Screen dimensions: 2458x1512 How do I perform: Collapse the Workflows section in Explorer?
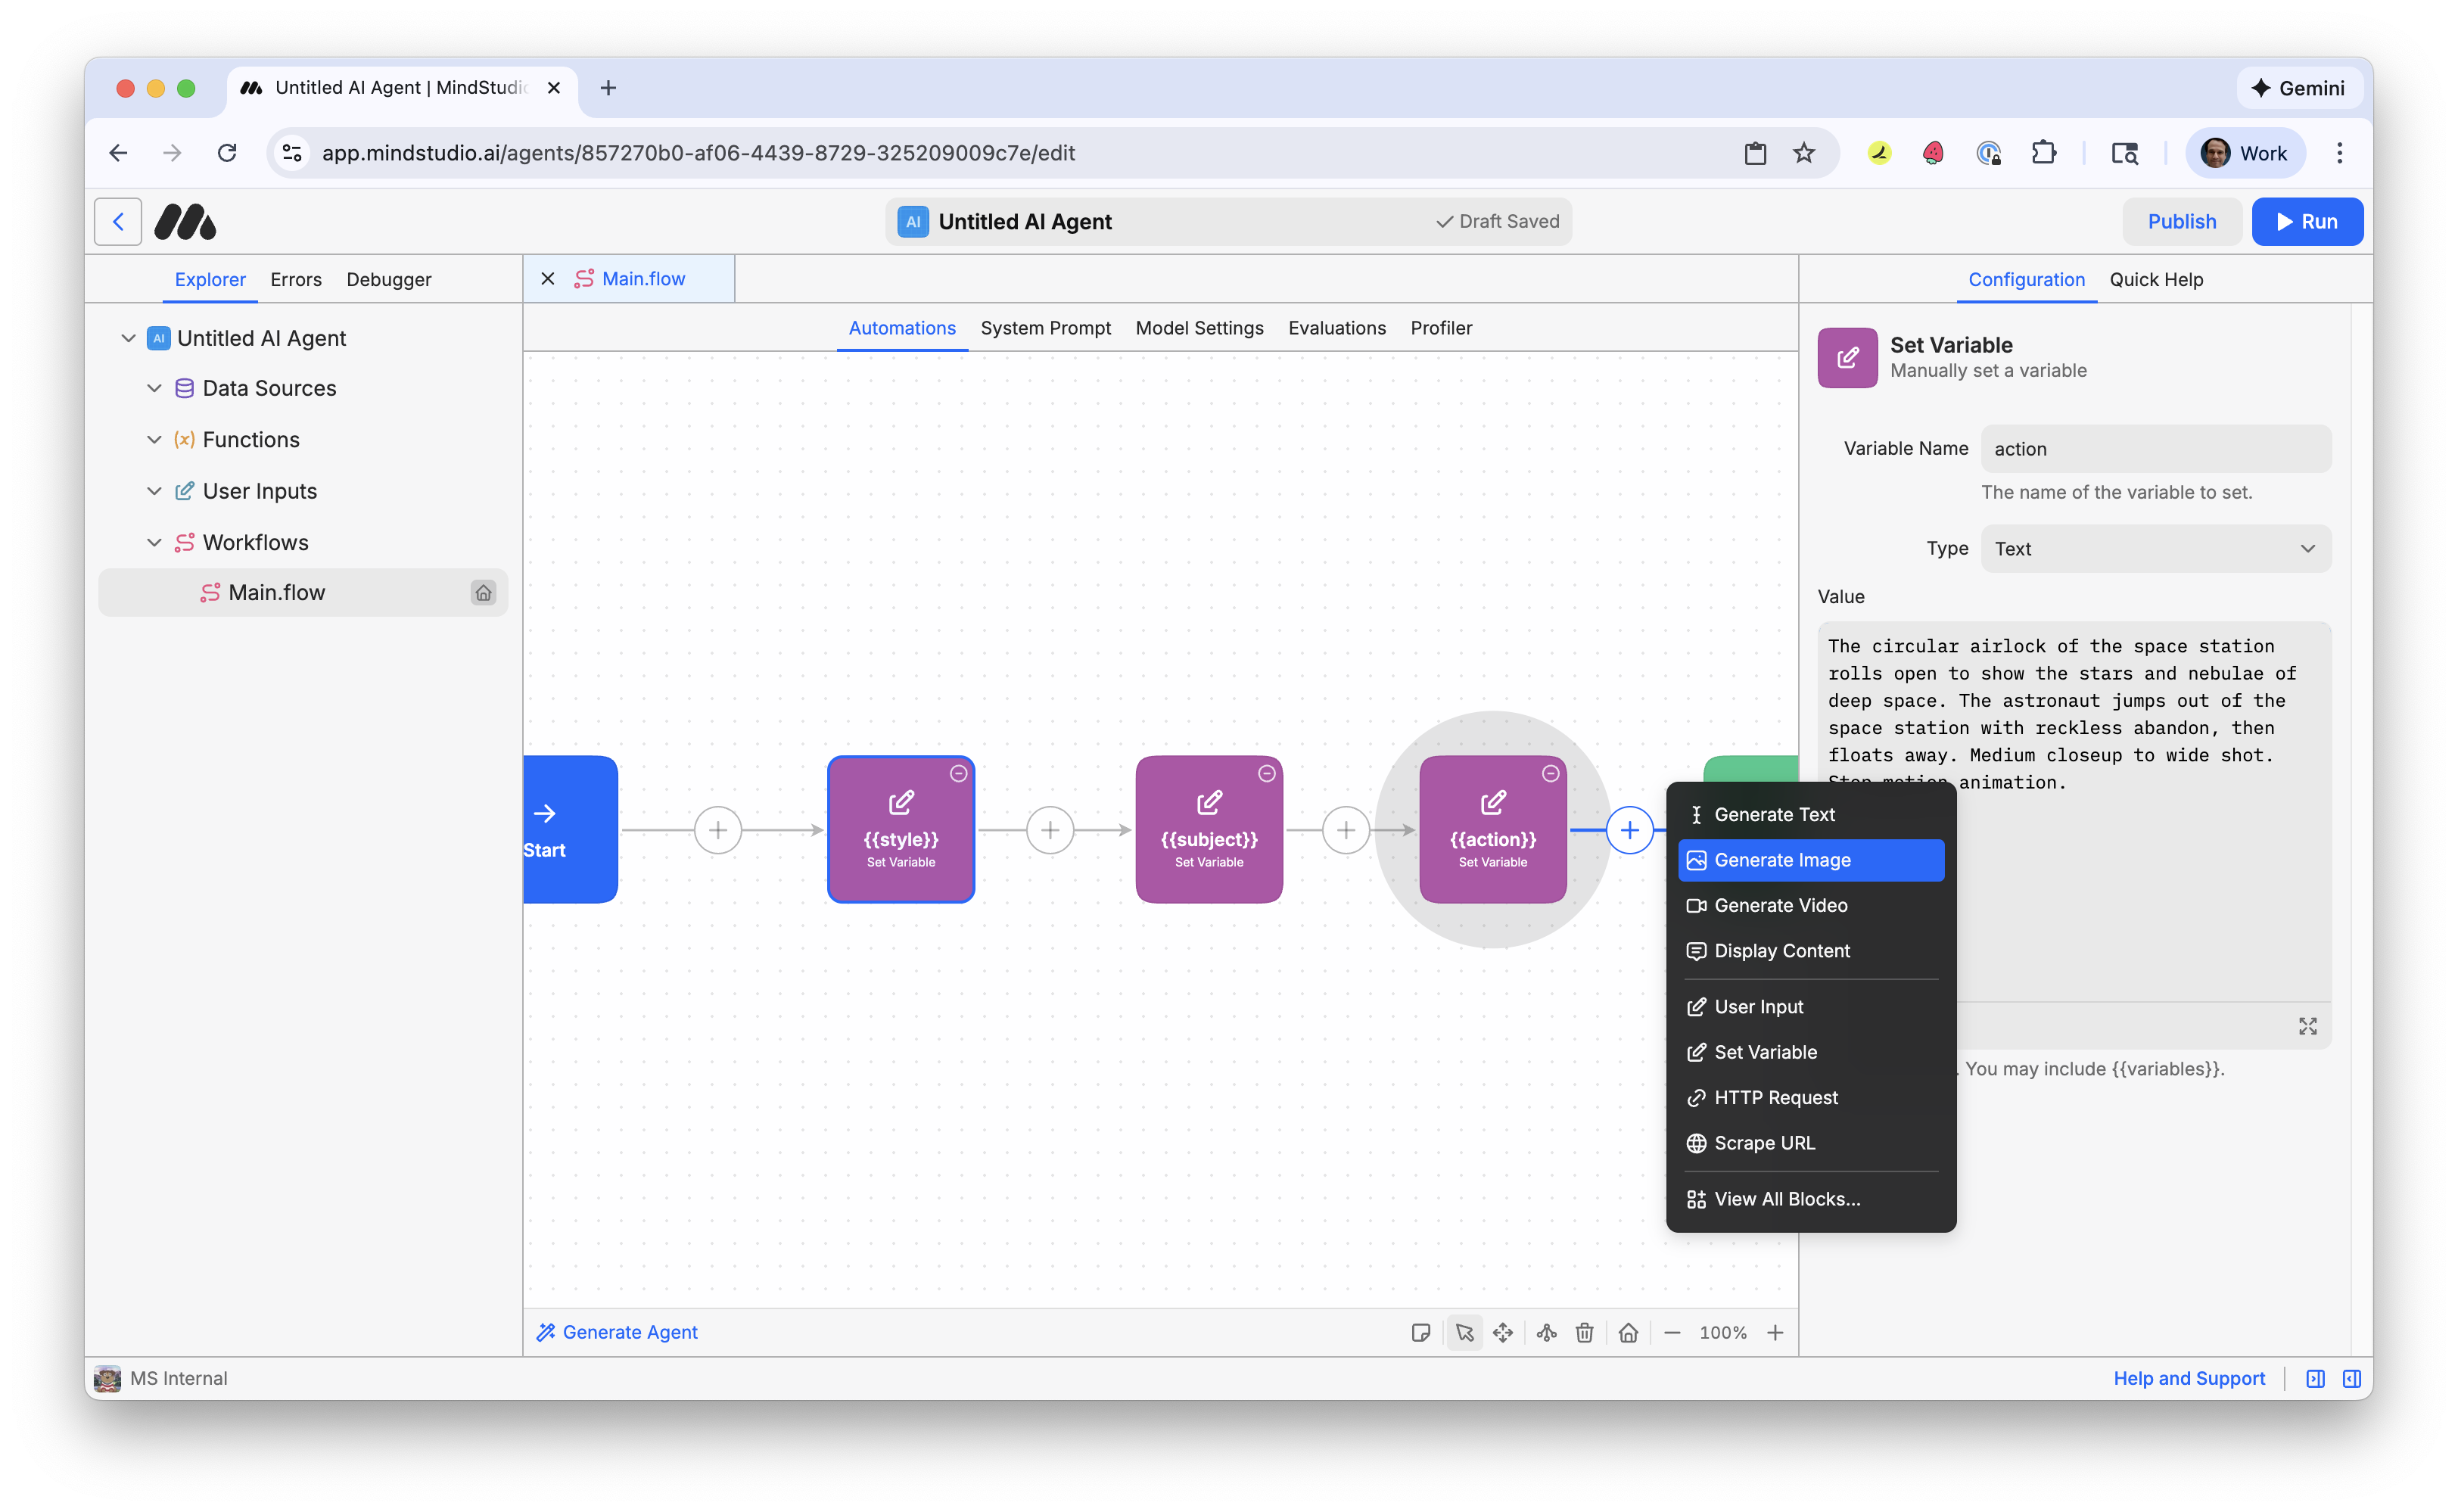click(154, 542)
